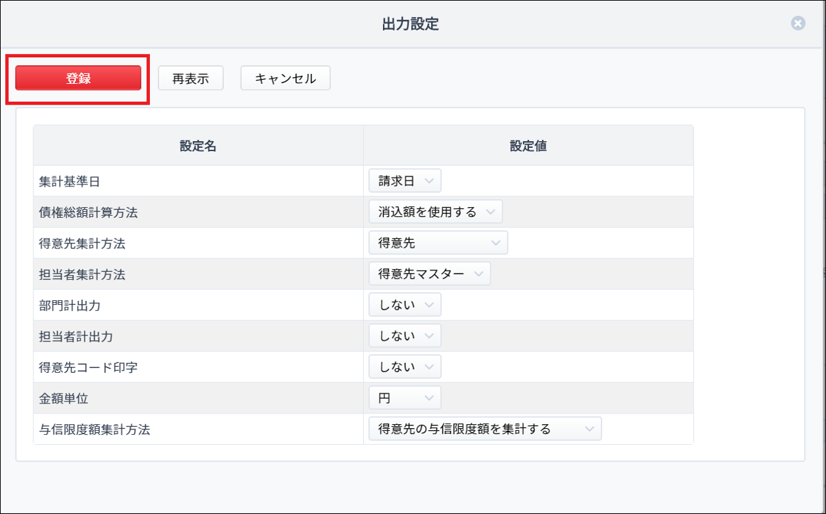Expand the 与信限度額集計方法 dropdown

pos(485,429)
